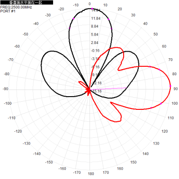
Task: Click the positive 40 degree label
Action: (145, 24)
